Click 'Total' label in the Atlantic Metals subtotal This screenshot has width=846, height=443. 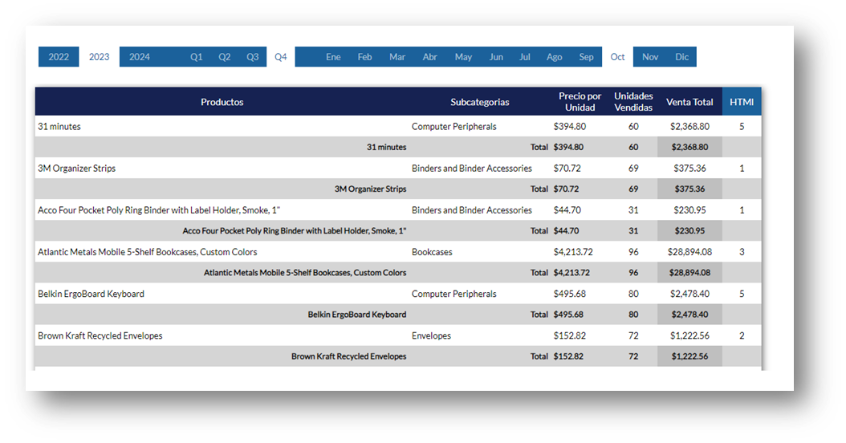[x=539, y=273]
